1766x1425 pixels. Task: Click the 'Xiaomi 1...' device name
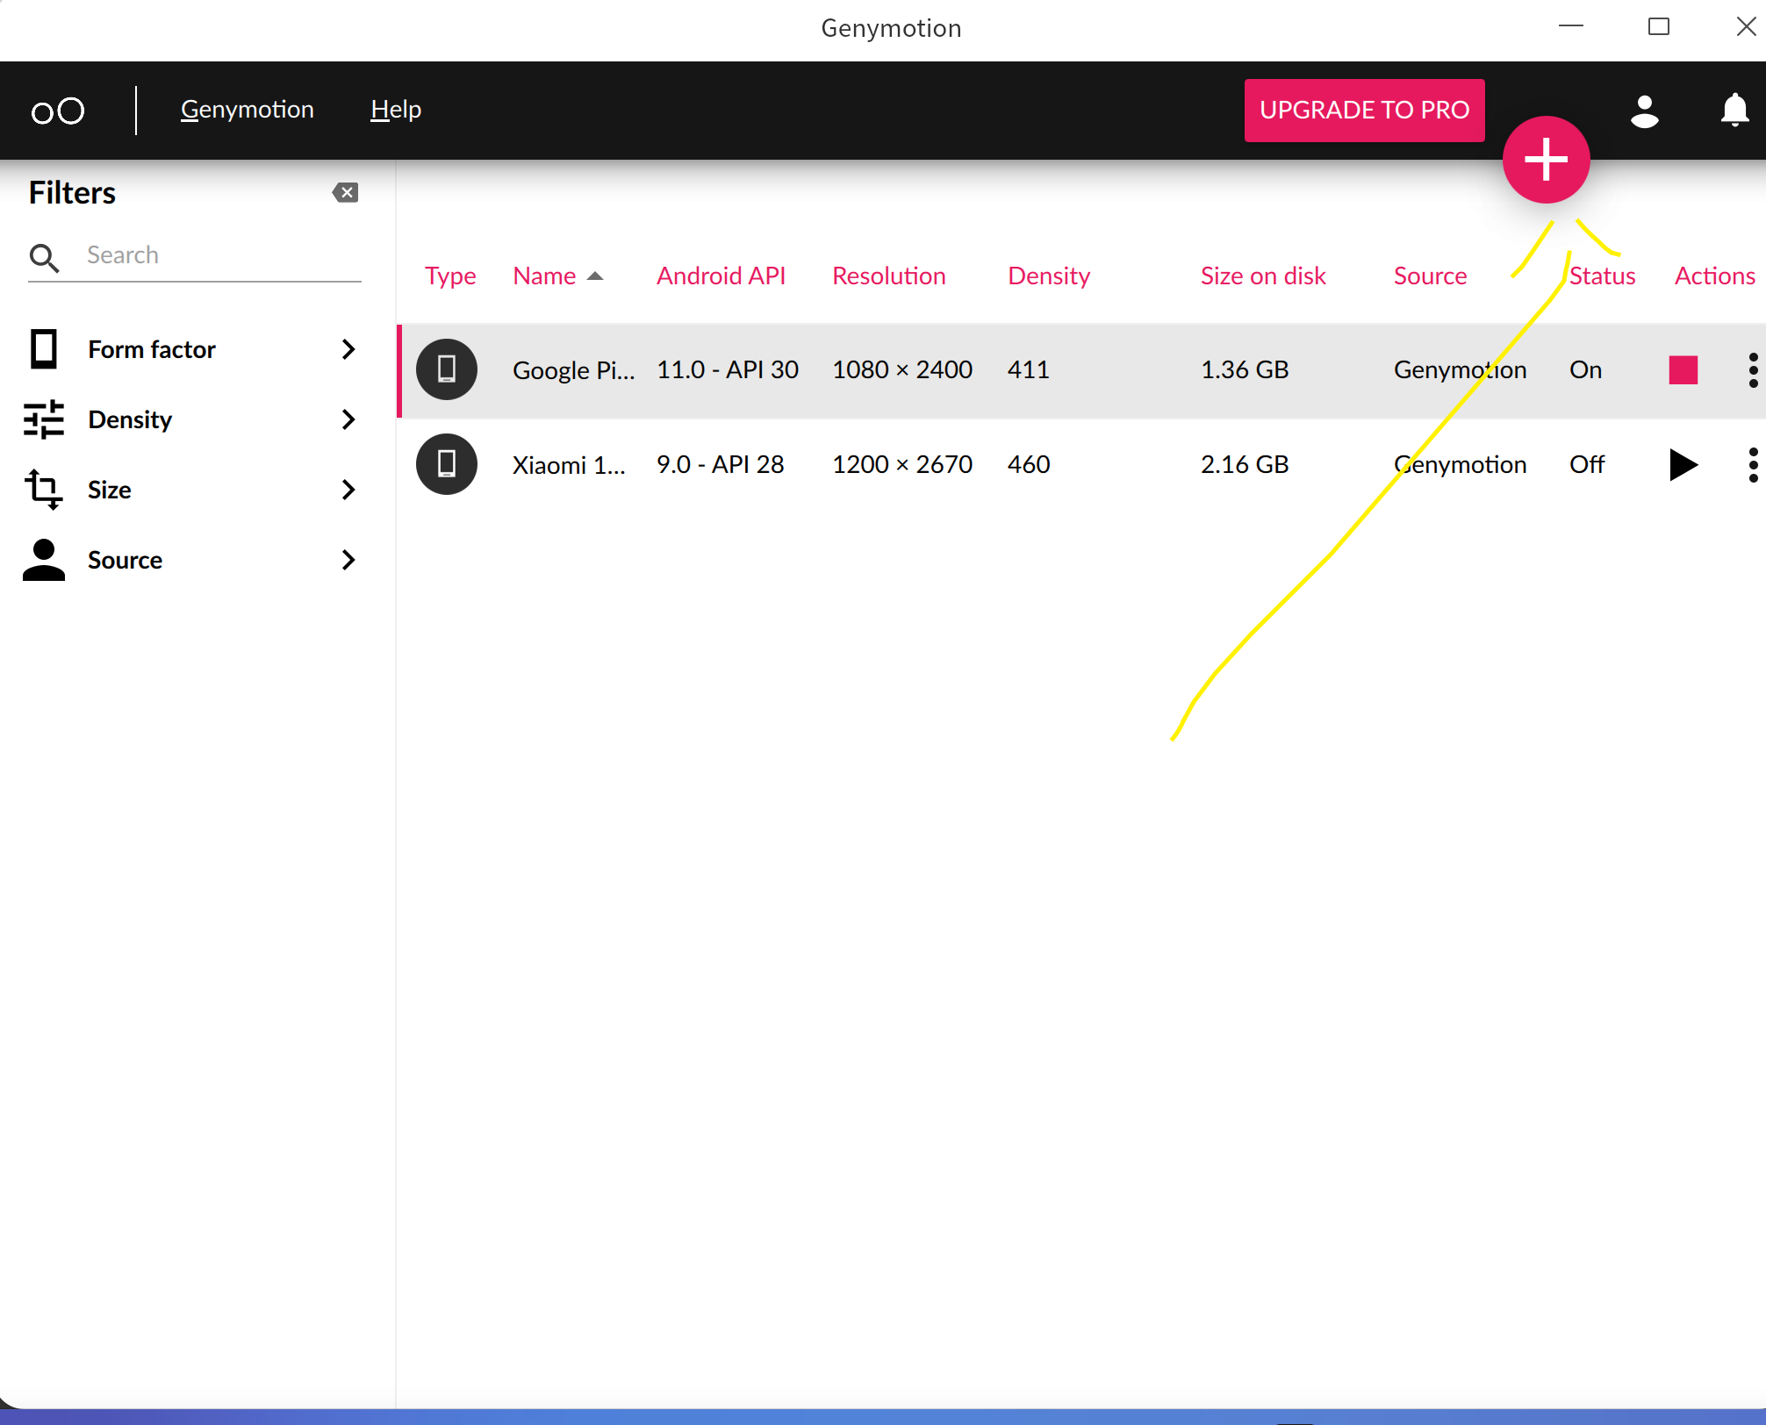(x=569, y=464)
